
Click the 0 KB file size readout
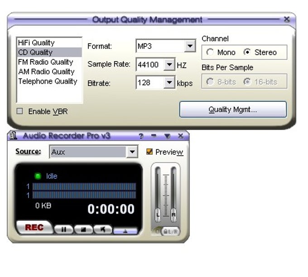(43, 205)
